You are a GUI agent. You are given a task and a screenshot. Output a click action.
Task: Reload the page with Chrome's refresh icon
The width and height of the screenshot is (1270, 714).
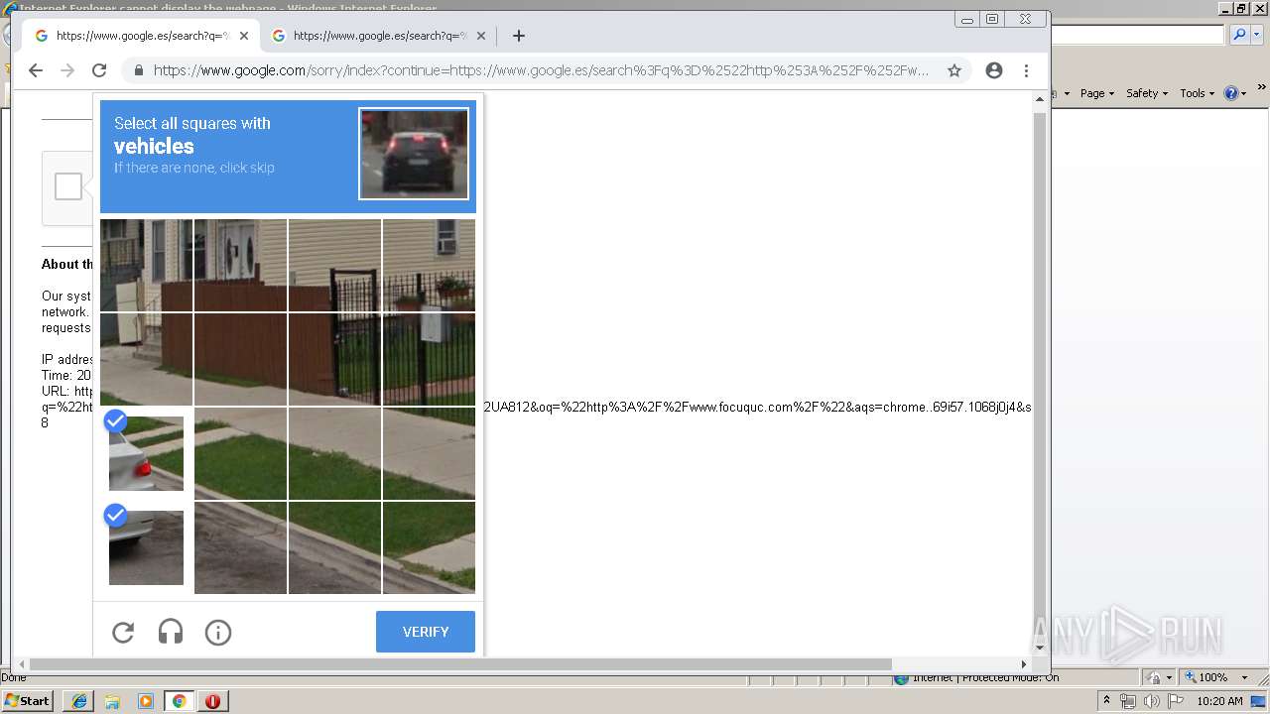point(99,70)
